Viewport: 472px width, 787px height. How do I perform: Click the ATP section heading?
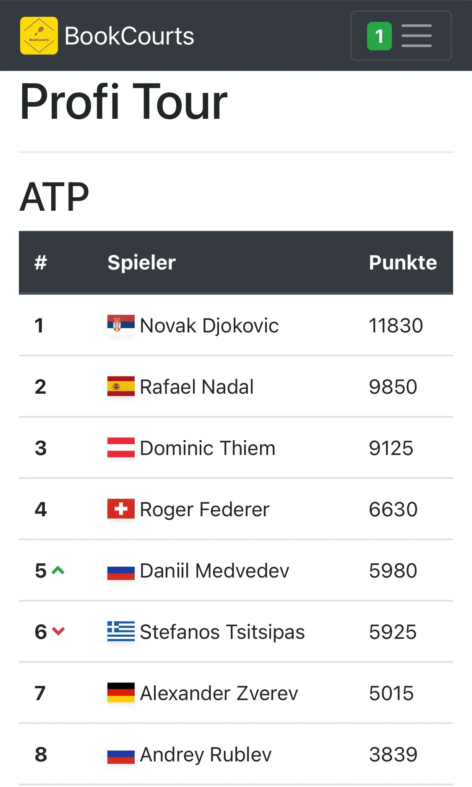pyautogui.click(x=55, y=197)
